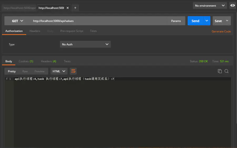Open the request Tests tab
Screen dimensions: 237x148
(93, 31)
